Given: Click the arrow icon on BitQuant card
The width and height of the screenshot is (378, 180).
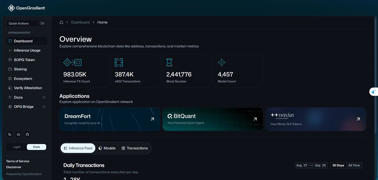Looking at the screenshot, I should point(255,119).
